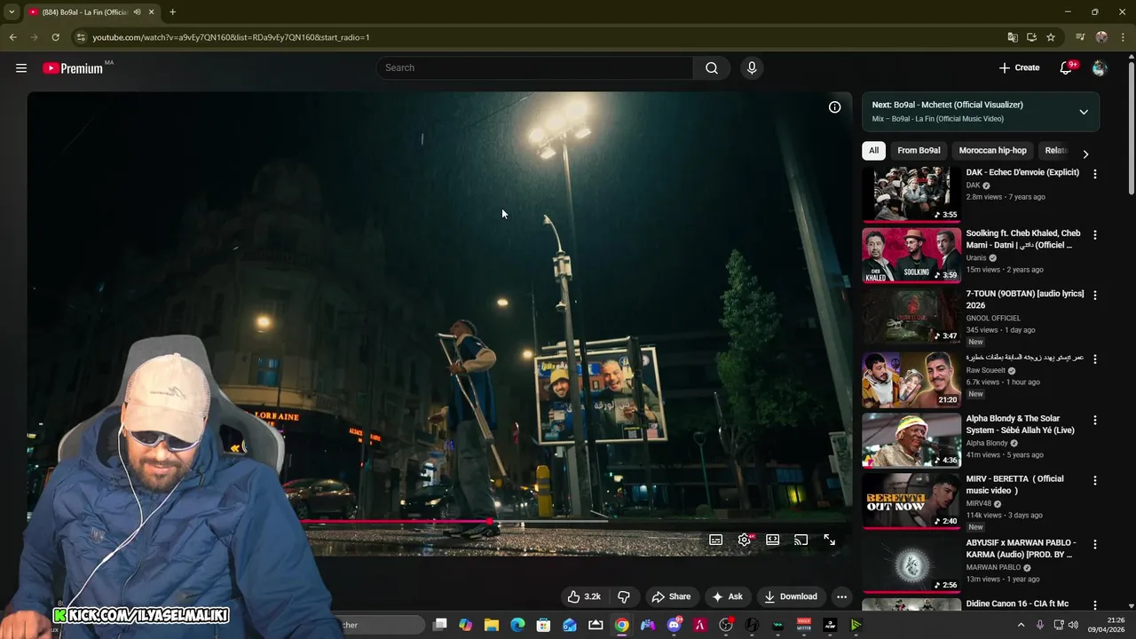This screenshot has width=1136, height=639.
Task: Ask about this video button
Action: (727, 596)
